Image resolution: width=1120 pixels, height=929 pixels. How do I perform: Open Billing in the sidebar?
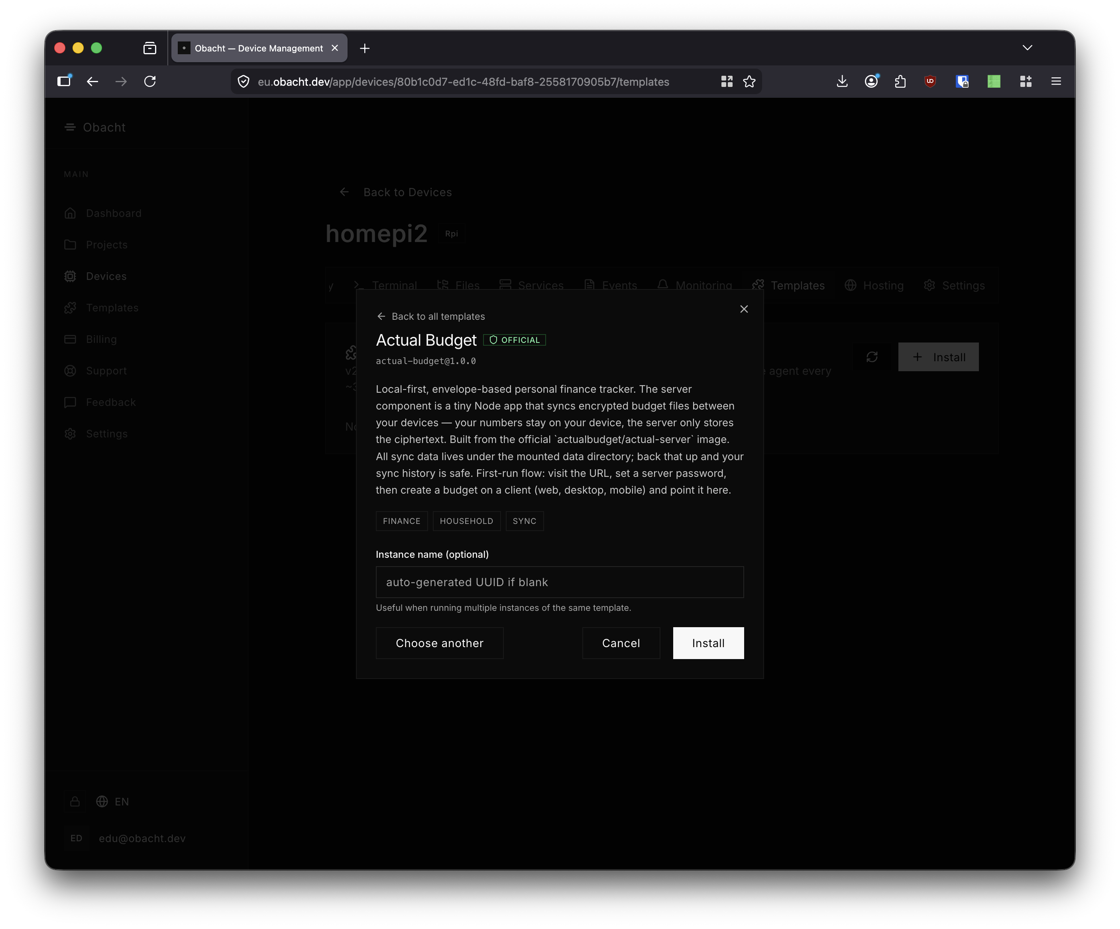point(90,339)
